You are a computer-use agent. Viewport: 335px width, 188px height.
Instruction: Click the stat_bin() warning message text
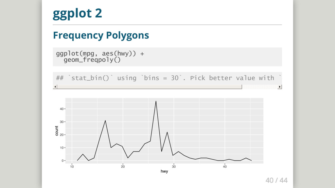(x=168, y=78)
